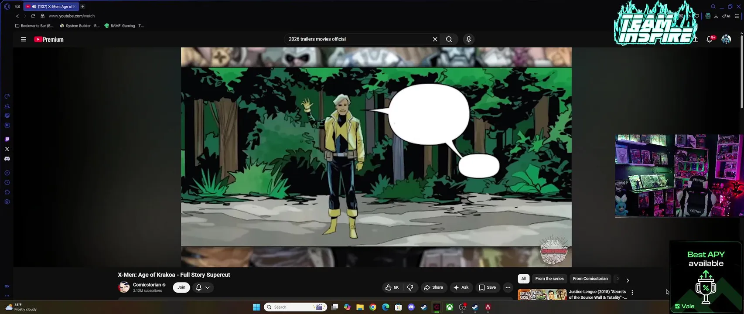Open the weather widget showing 35°F

[21, 307]
